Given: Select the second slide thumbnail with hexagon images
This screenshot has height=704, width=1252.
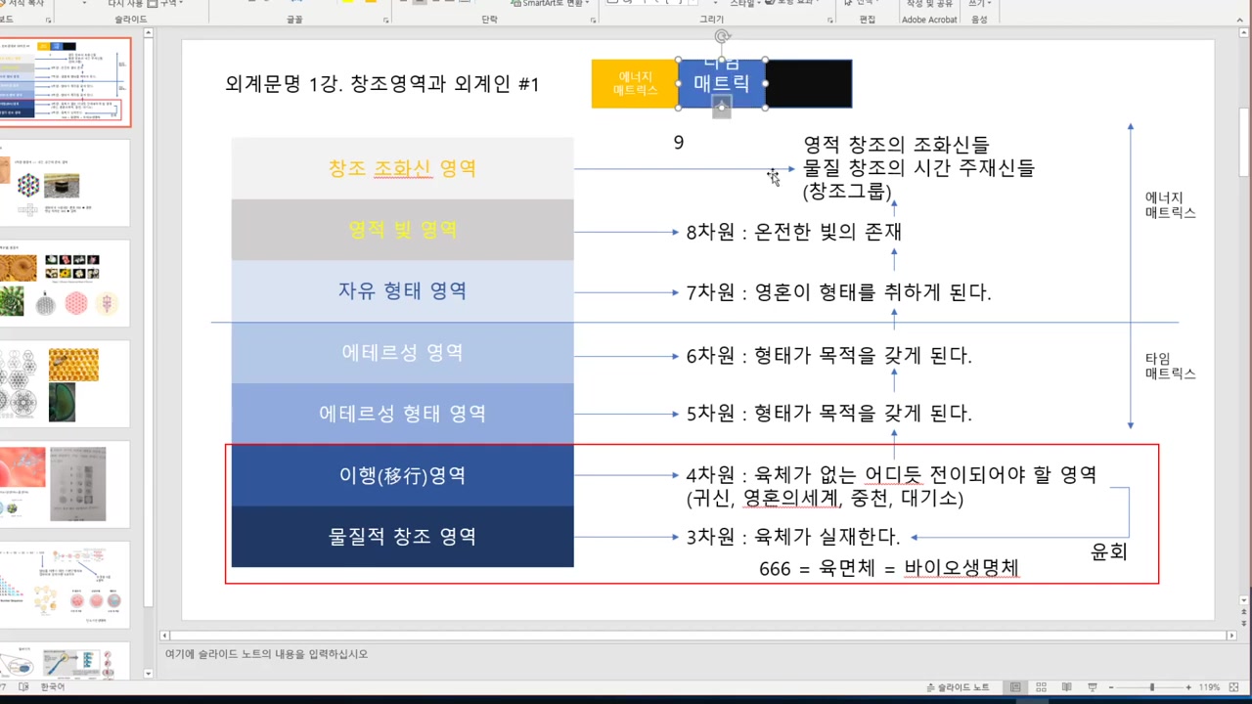Looking at the screenshot, I should pyautogui.click(x=65, y=183).
